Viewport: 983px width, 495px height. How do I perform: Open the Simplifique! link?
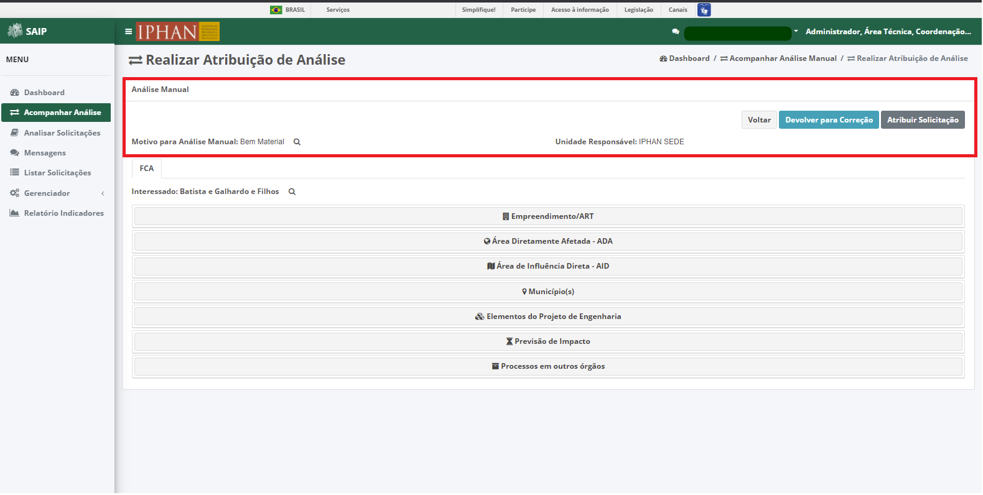pyautogui.click(x=479, y=10)
